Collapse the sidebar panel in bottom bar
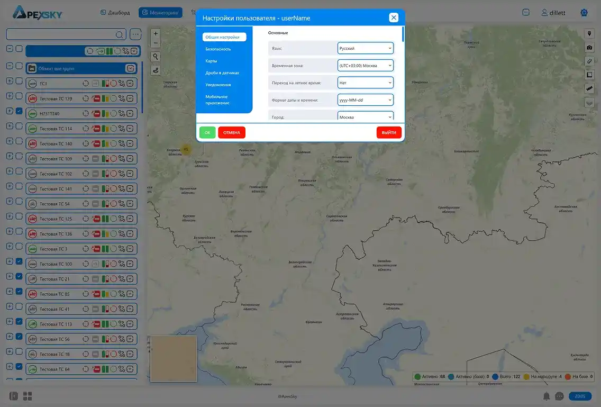The height and width of the screenshot is (407, 601). [14, 396]
